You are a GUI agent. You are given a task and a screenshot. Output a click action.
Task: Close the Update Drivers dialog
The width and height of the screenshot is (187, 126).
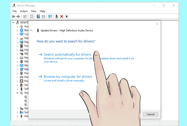click(157, 24)
